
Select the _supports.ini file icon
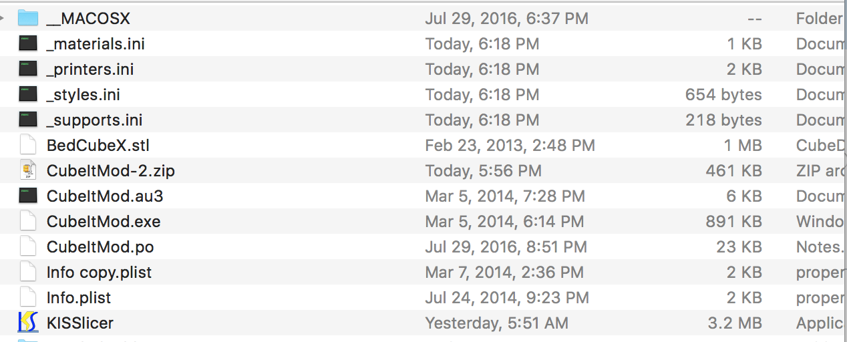27,120
